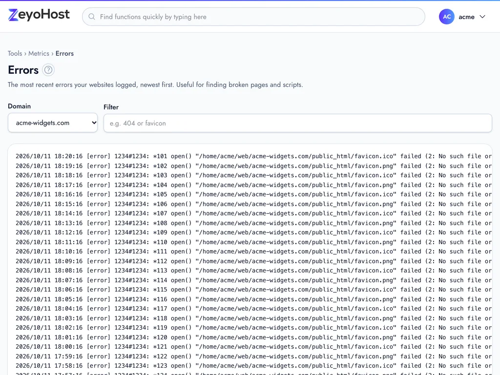Select the log line timestamped 17:58:16
500x375 pixels.
pyautogui.click(x=253, y=366)
